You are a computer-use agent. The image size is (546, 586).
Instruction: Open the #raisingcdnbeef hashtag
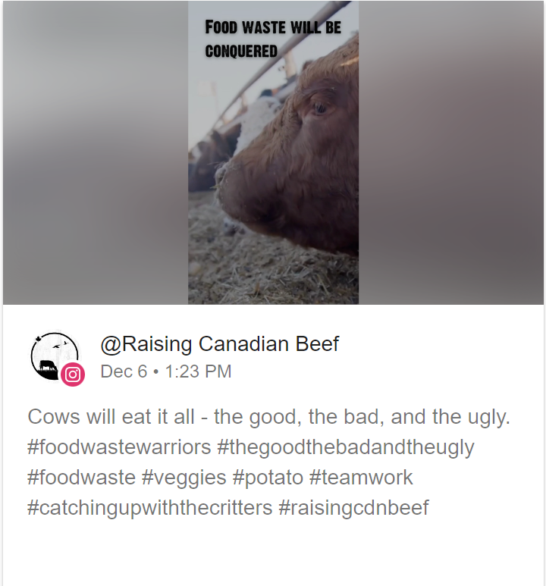[353, 507]
